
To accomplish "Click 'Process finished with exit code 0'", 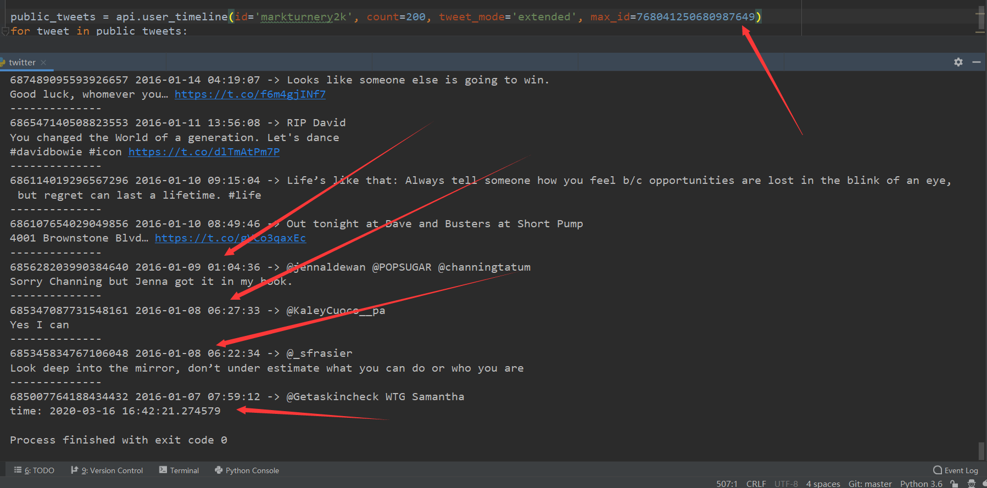I will click(x=119, y=440).
